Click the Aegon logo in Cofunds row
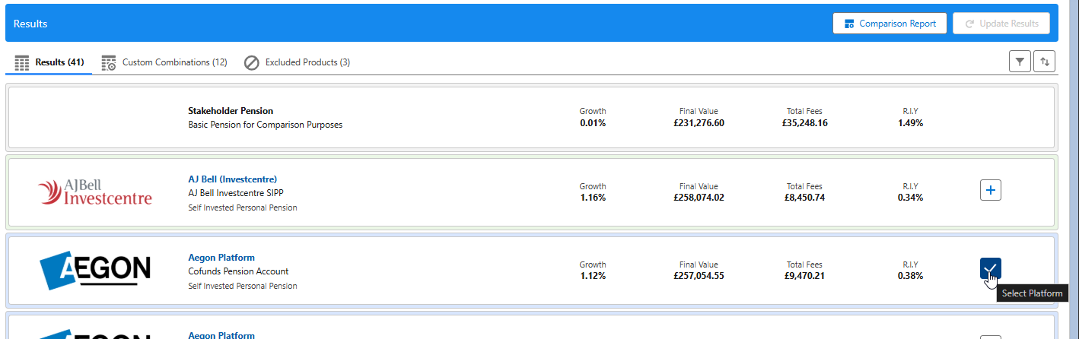 click(95, 270)
